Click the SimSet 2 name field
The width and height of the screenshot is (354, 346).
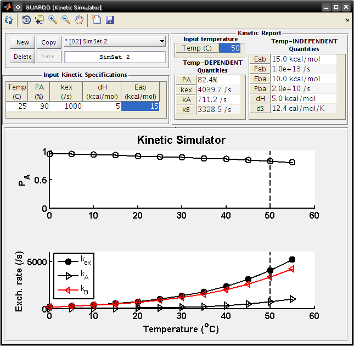(115, 57)
